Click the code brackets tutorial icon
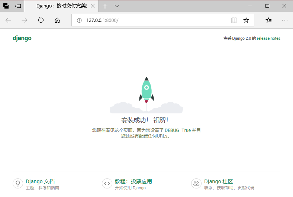 (107, 183)
